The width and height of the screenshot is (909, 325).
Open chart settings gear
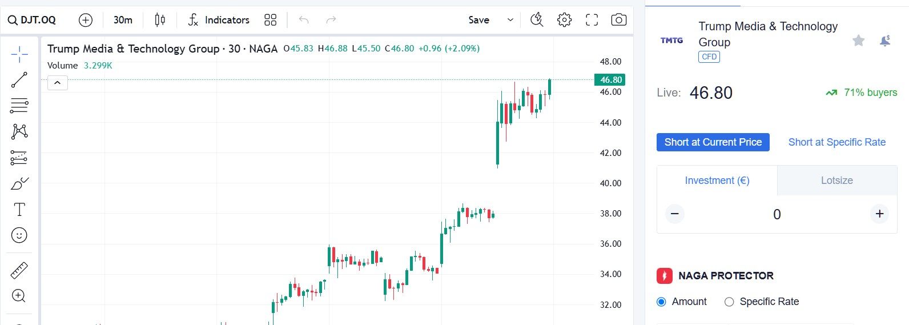pos(564,20)
